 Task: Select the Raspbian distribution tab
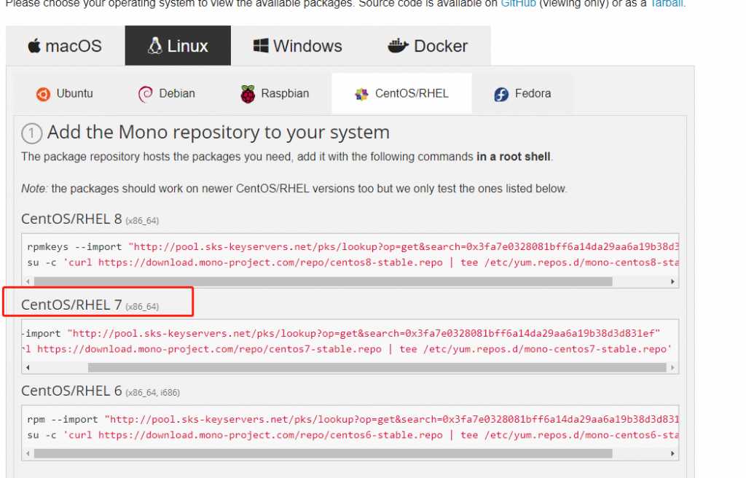[275, 93]
